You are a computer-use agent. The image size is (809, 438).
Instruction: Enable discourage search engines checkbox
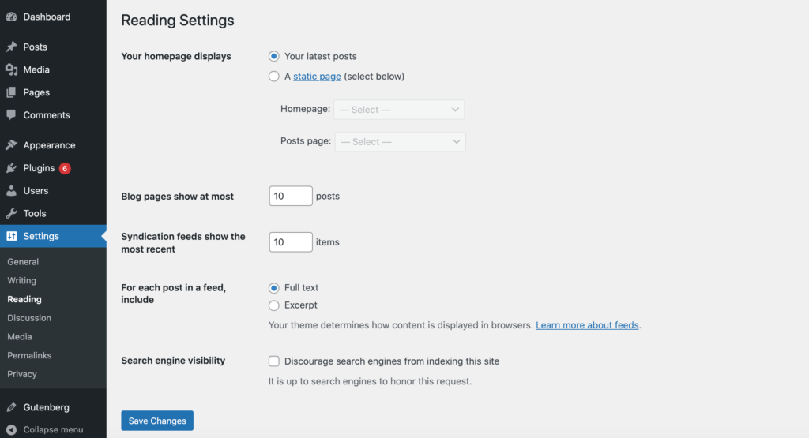[x=274, y=361]
